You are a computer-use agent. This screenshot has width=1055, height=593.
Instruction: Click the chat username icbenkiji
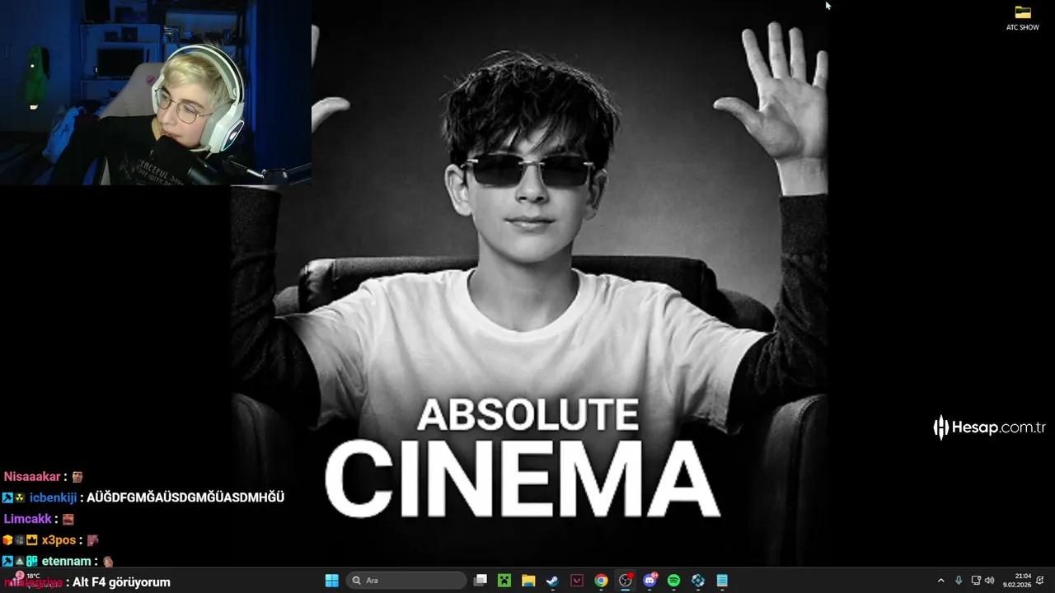click(x=53, y=497)
